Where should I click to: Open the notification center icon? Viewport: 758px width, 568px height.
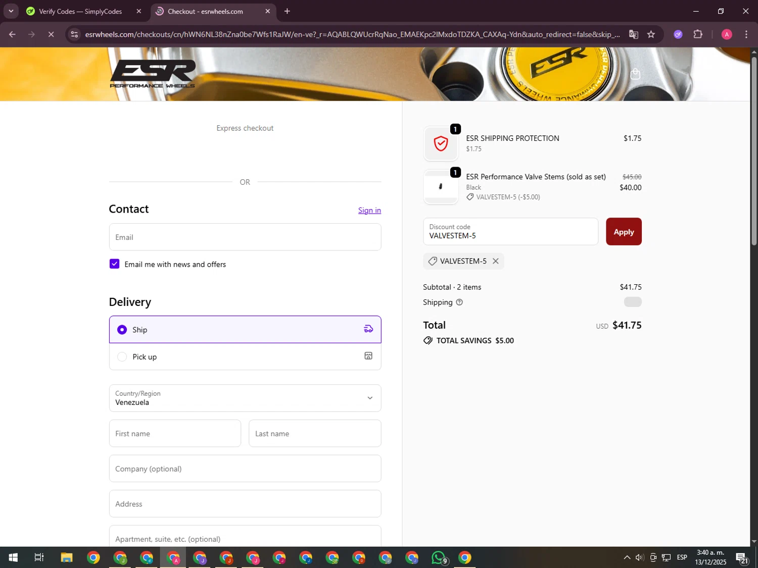point(742,557)
